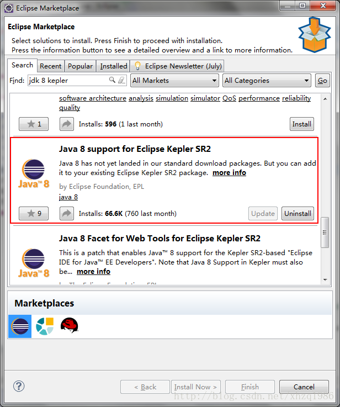Share the entry with 596 installs
The height and width of the screenshot is (407, 340).
coord(67,124)
